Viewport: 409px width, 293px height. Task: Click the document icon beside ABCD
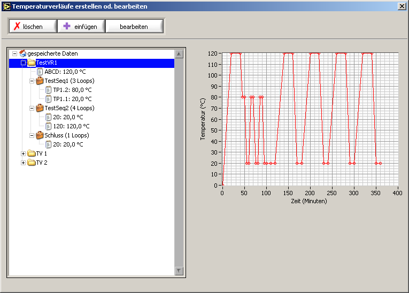tap(40, 72)
